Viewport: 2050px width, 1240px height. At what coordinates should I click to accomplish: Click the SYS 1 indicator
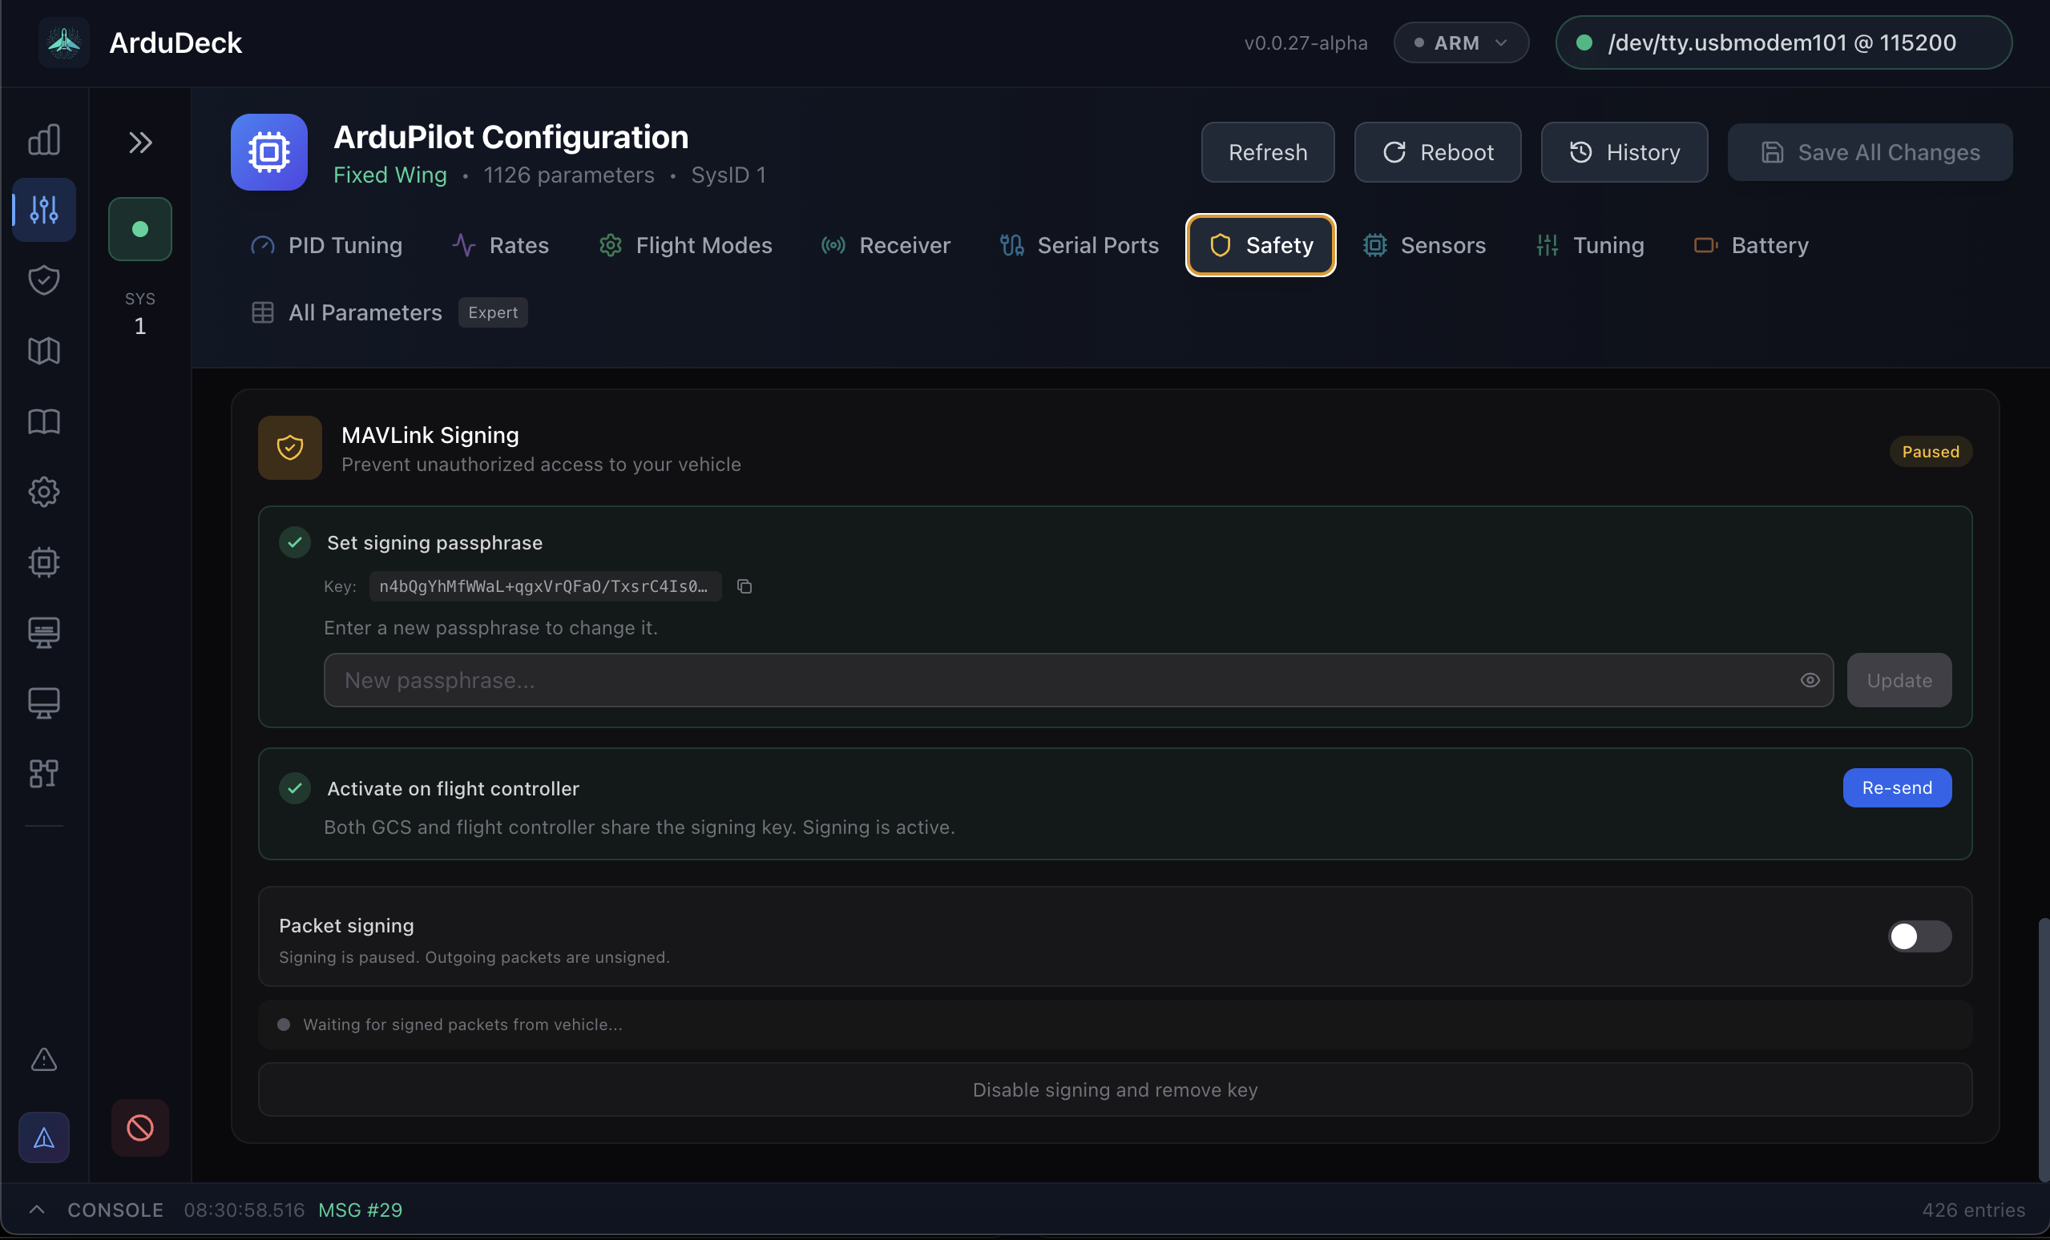pos(139,313)
